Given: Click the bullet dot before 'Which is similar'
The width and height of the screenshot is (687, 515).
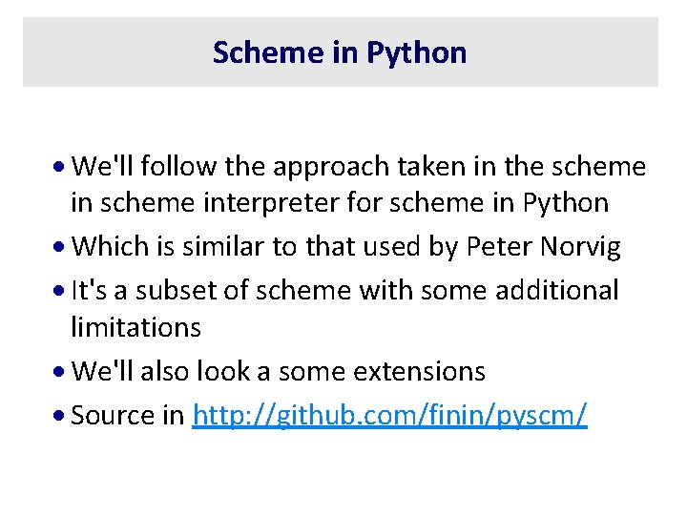Looking at the screenshot, I should 59,247.
